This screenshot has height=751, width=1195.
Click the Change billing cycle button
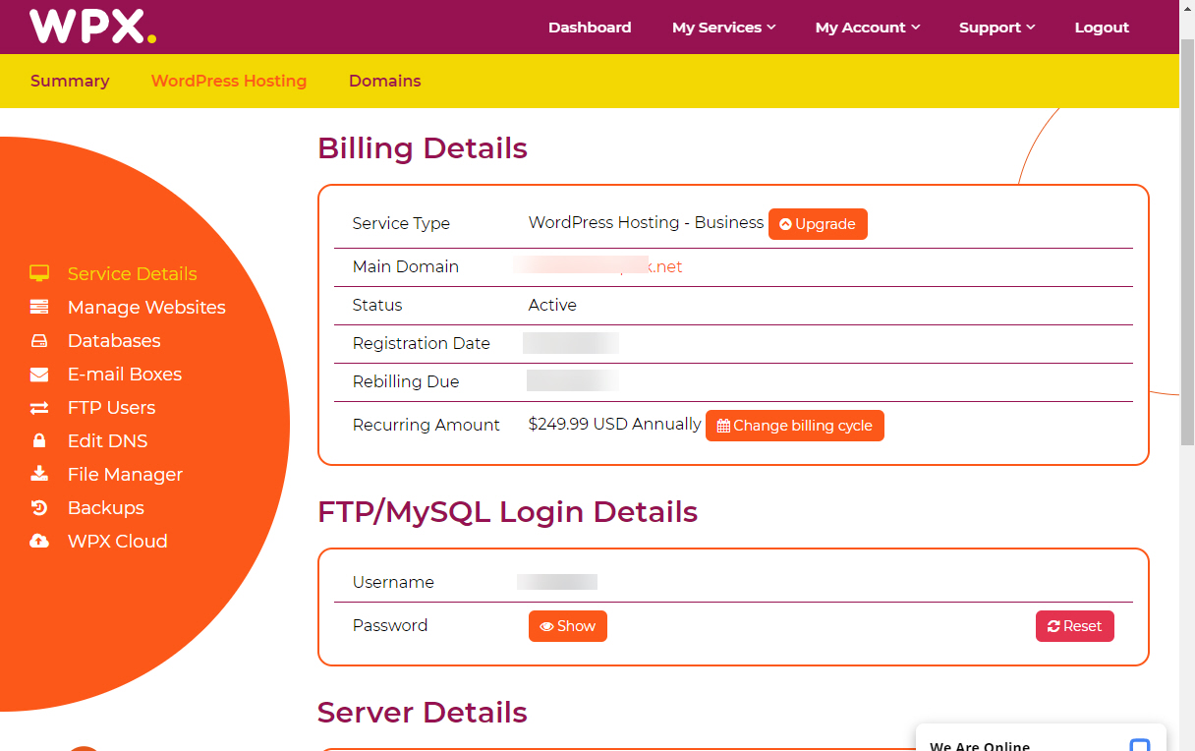click(795, 426)
